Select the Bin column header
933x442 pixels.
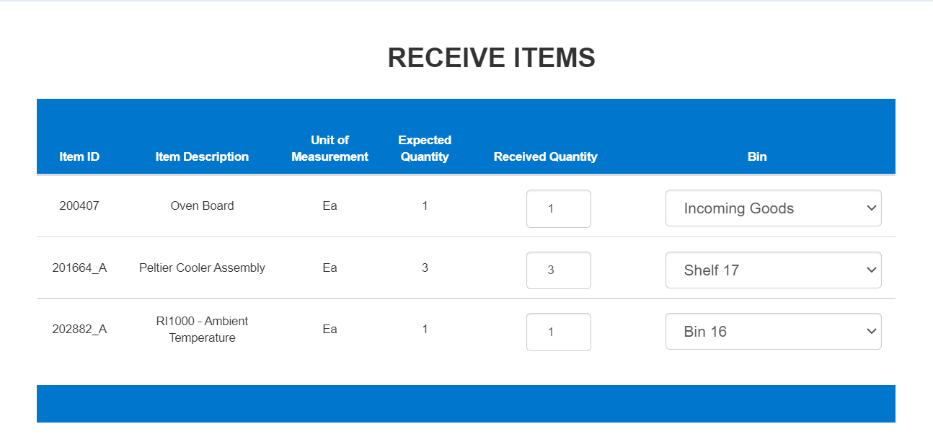[x=757, y=156]
